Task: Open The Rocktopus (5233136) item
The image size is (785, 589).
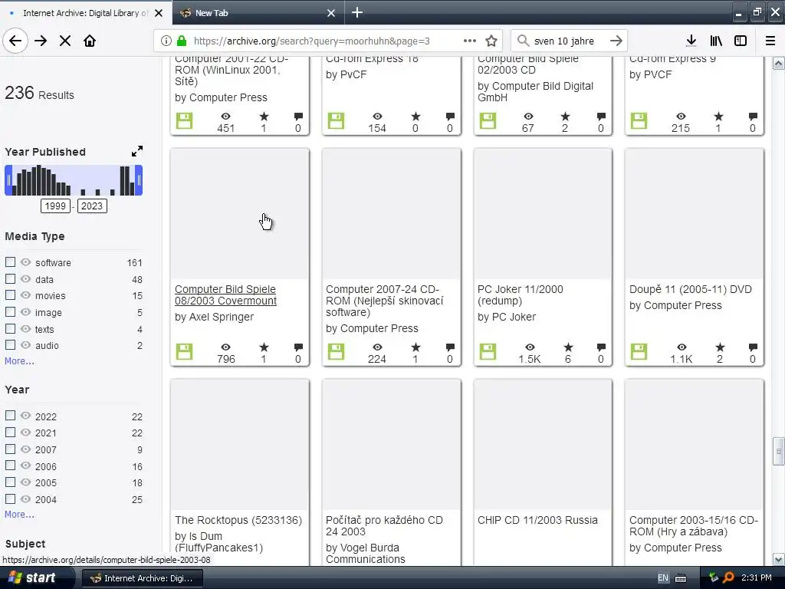Action: [238, 521]
